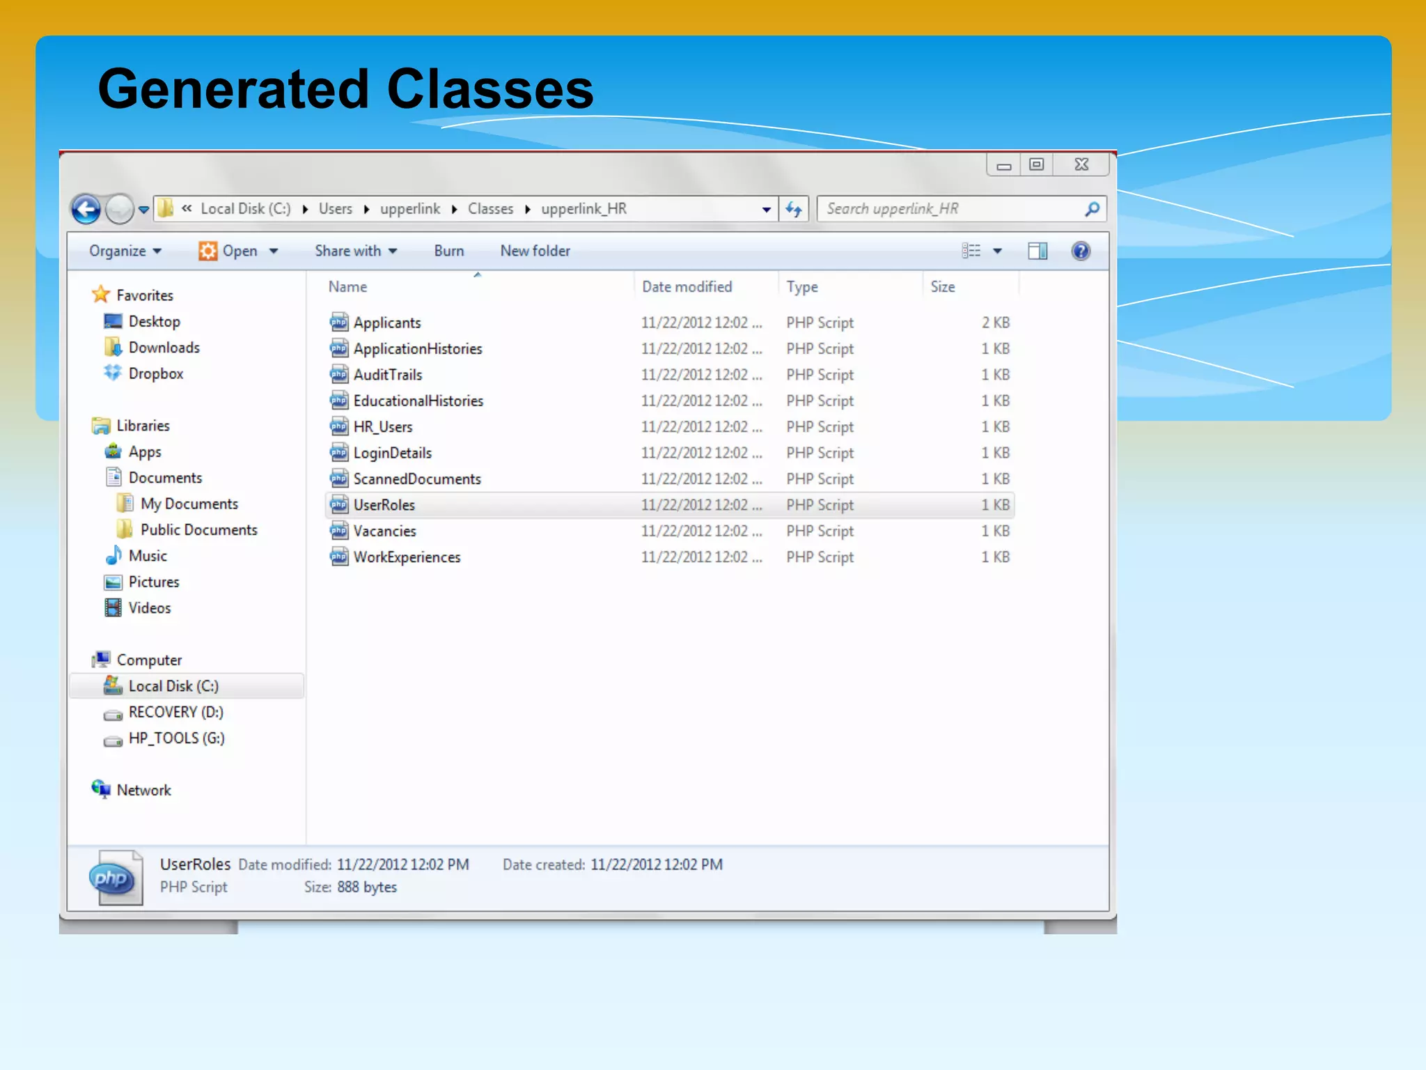Select the Apps library

[133, 451]
